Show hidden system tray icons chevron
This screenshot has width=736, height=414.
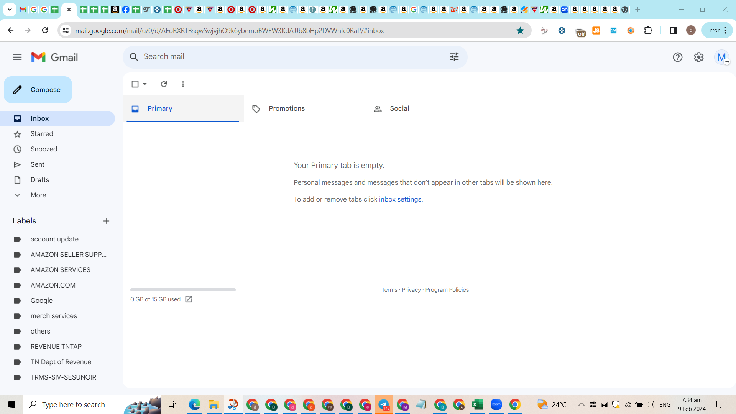[581, 404]
